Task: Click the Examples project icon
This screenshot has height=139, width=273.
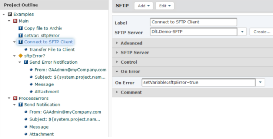Action: coord(10,14)
